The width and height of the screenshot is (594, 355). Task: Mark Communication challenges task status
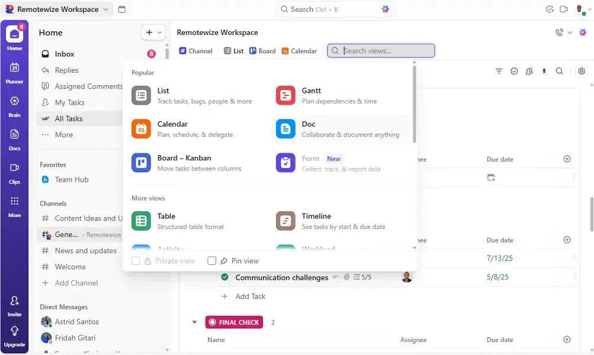(224, 277)
